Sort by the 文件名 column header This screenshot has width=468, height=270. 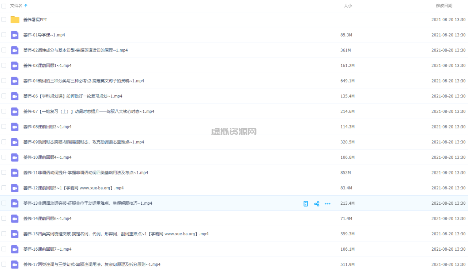(x=16, y=6)
